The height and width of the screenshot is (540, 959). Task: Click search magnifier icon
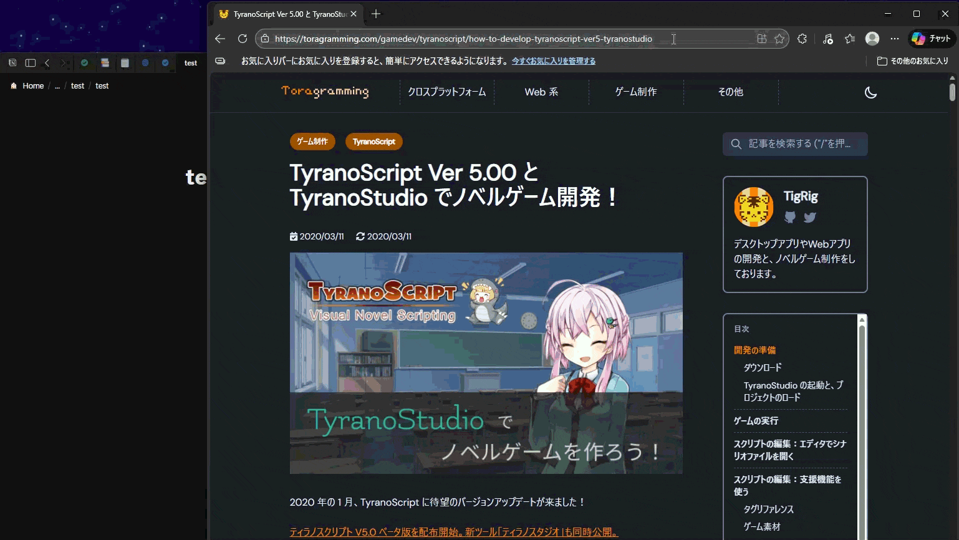tap(736, 144)
